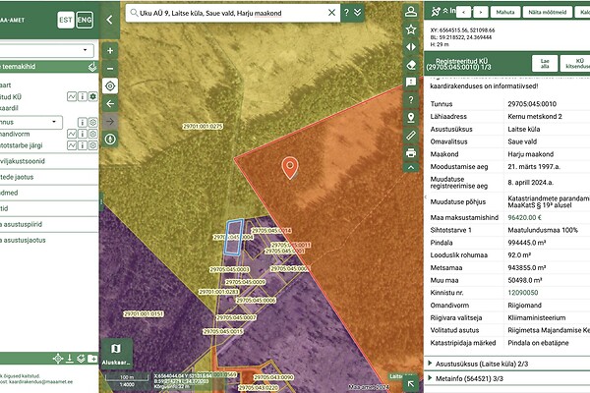Click the zoom in plus button
590x393 pixels.
coord(109,50)
